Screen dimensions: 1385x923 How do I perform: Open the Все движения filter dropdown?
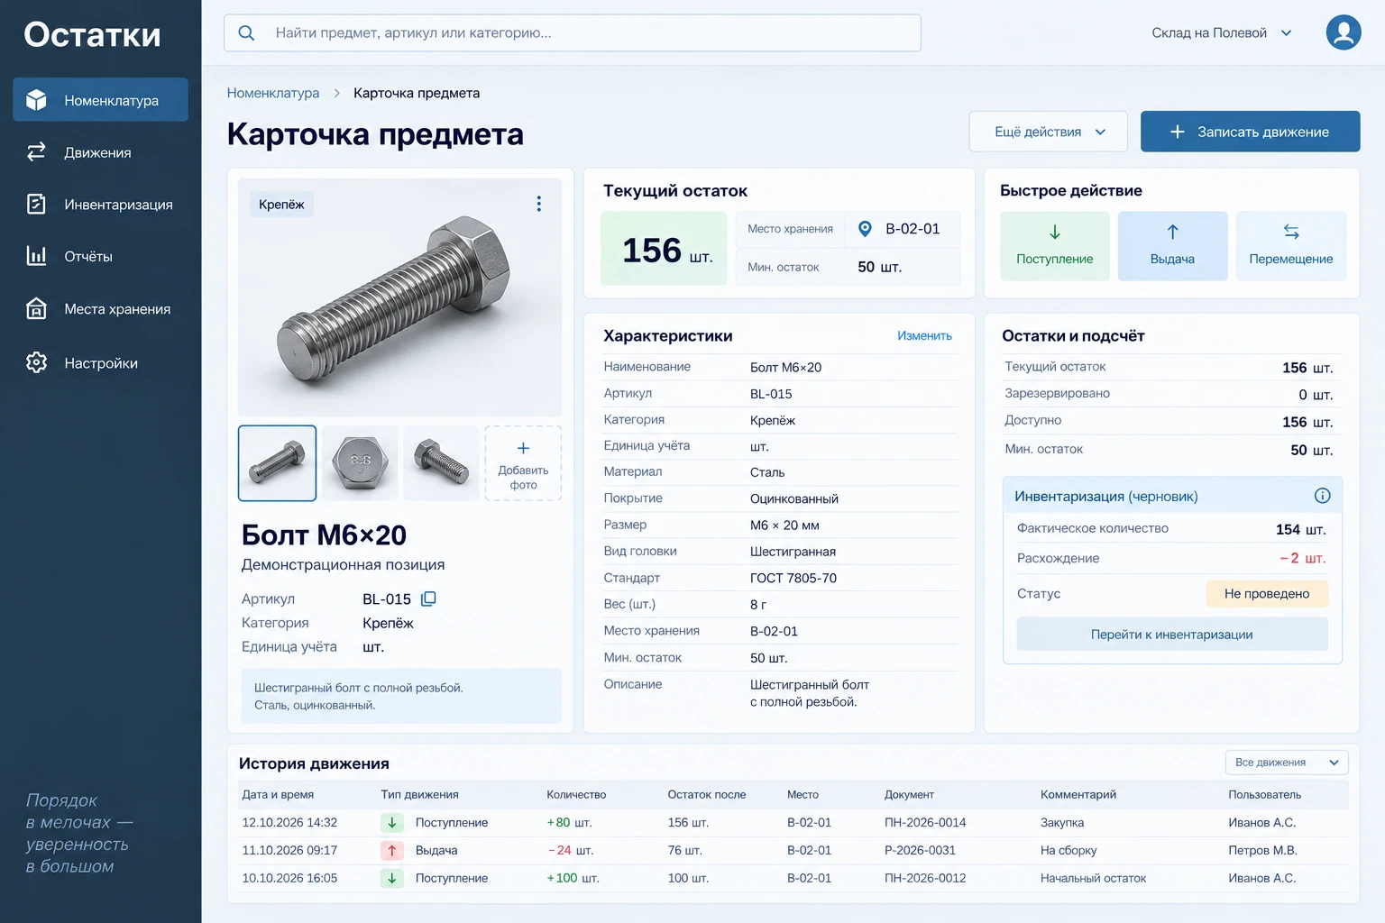point(1287,763)
